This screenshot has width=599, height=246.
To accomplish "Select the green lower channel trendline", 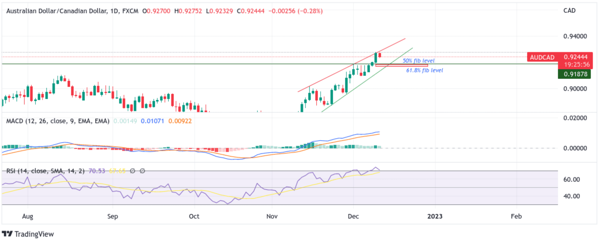I will point(367,80).
